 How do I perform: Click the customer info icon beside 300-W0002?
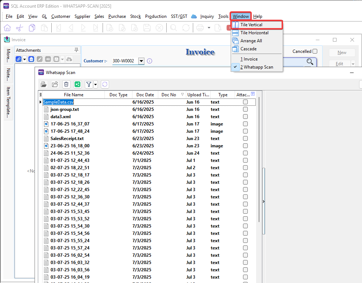point(149,61)
